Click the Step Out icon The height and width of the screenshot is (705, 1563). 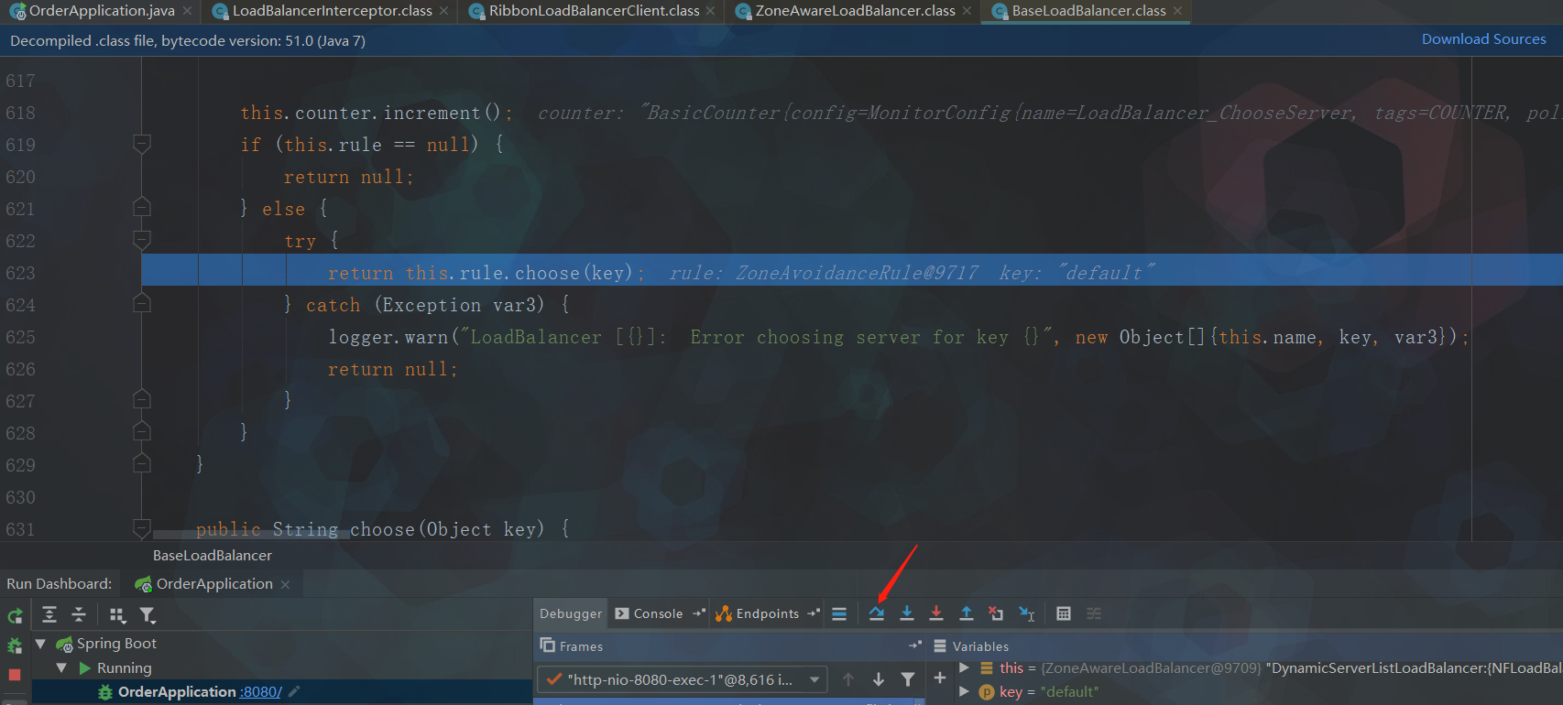[967, 613]
